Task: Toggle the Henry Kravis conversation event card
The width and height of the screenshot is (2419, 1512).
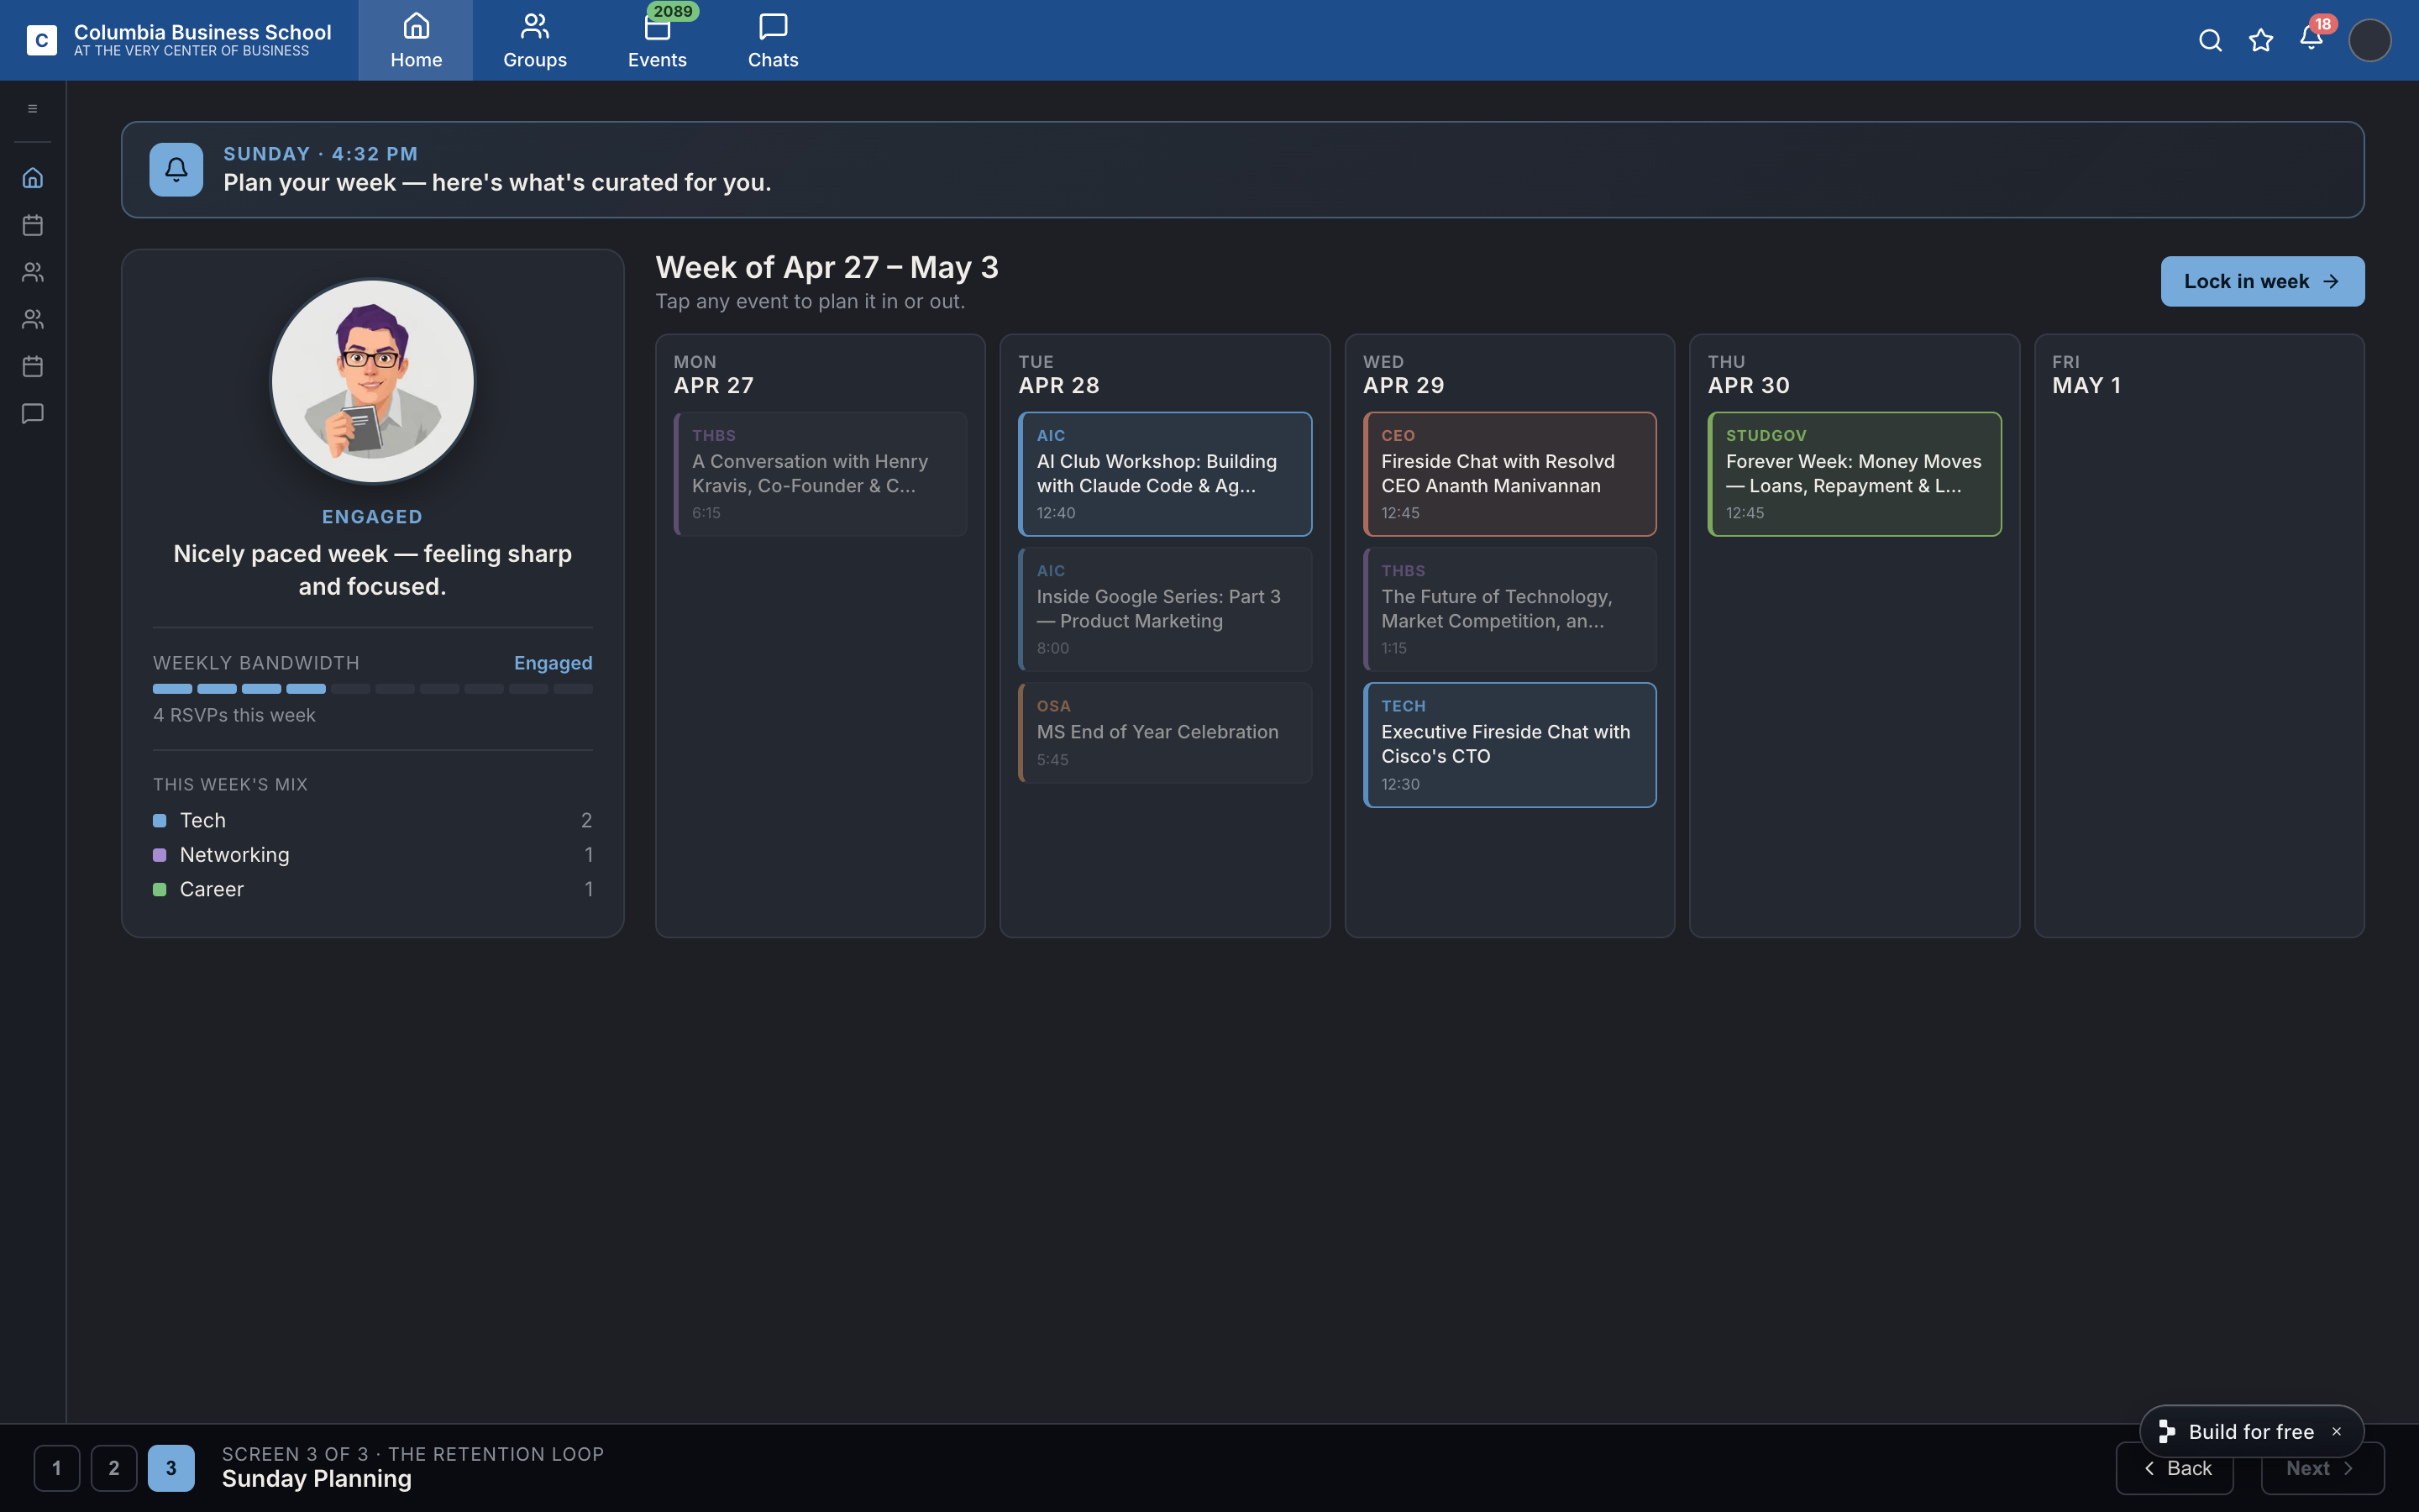Action: click(820, 474)
